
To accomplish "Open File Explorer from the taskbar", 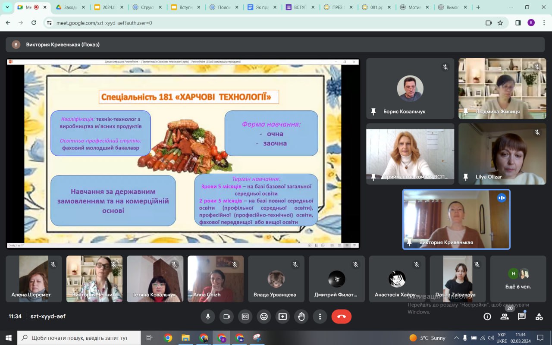I will [x=185, y=338].
